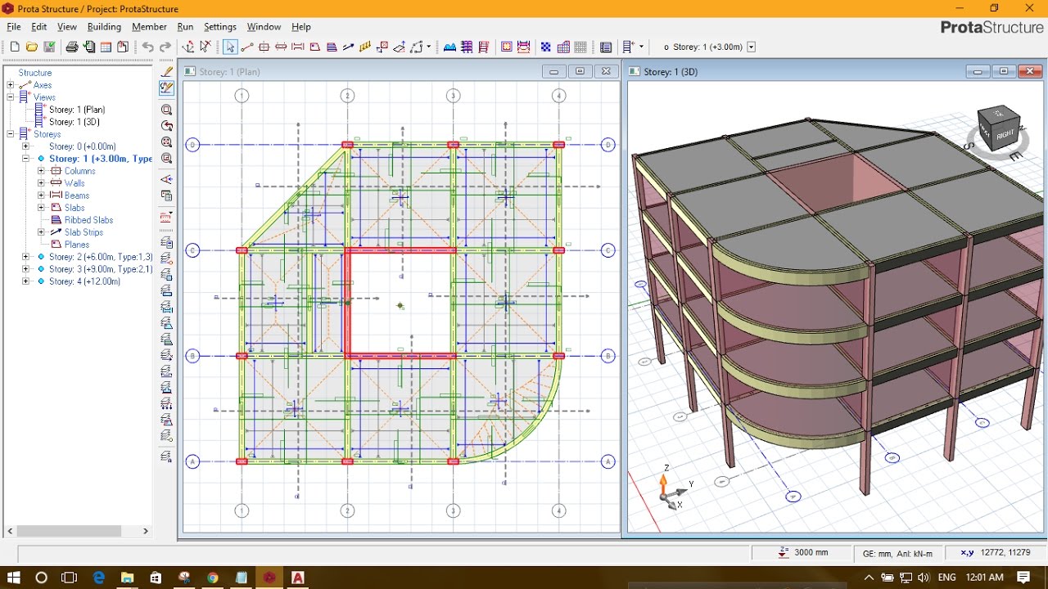Click the building 3D model icon on toolbar
This screenshot has height=589, width=1048.
[467, 47]
